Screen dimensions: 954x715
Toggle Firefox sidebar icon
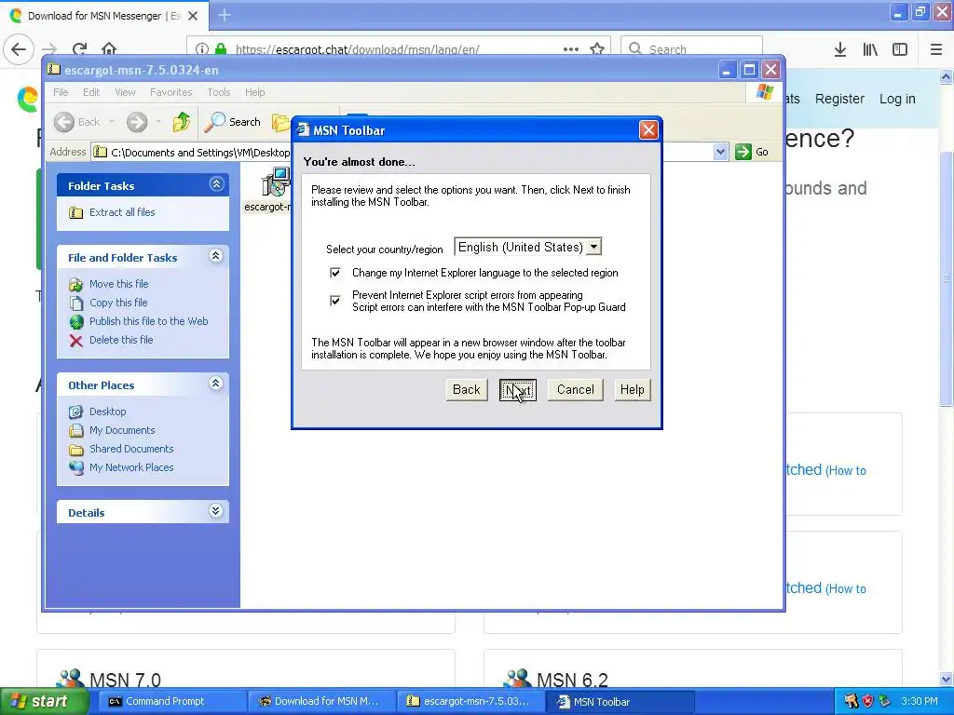(900, 49)
